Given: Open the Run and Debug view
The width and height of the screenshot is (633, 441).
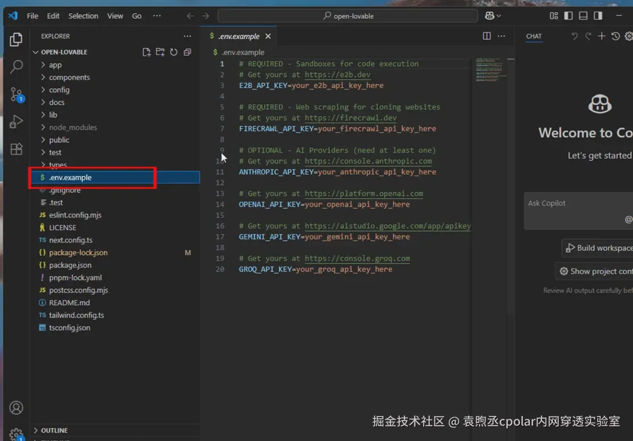Looking at the screenshot, I should click(16, 122).
